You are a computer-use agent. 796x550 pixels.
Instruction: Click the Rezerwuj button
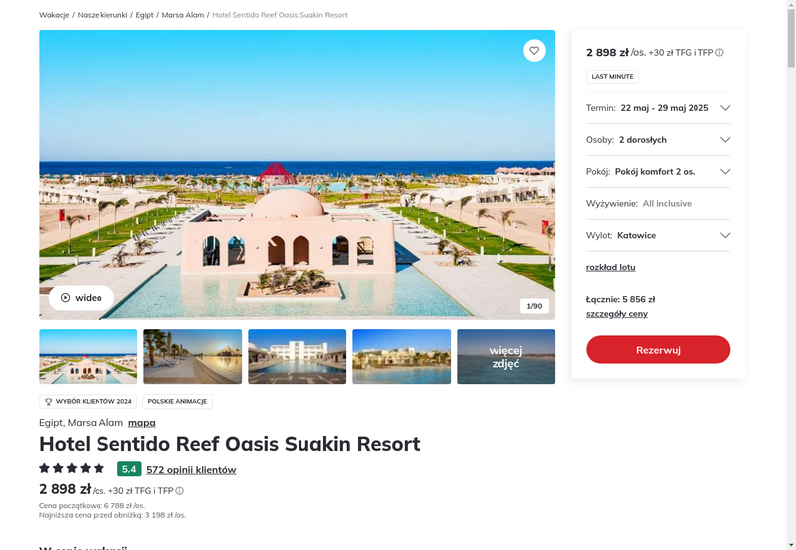658,349
